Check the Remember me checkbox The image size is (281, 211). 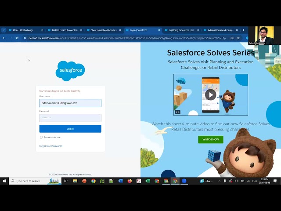coord(41,137)
